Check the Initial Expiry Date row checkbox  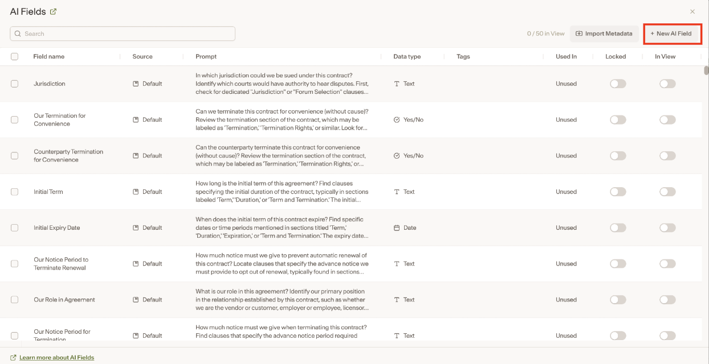(15, 227)
